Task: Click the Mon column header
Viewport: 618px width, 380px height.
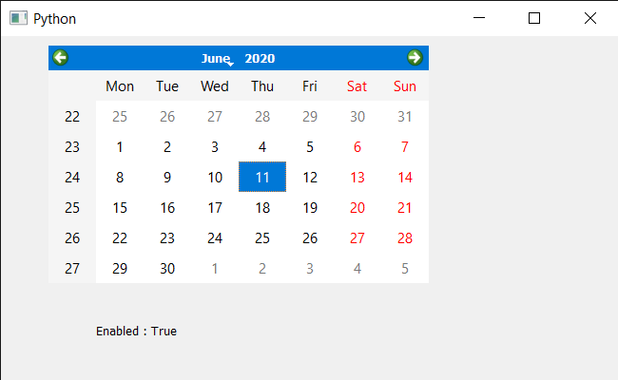Action: 120,85
